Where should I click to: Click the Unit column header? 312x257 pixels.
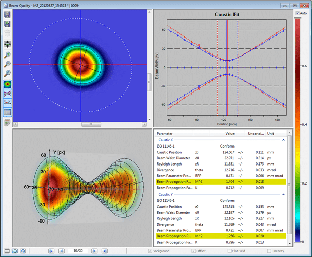pos(276,134)
